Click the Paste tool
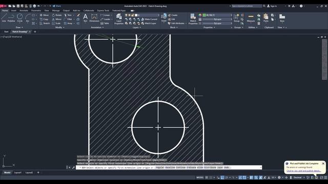The image size is (328, 184). click(266, 18)
